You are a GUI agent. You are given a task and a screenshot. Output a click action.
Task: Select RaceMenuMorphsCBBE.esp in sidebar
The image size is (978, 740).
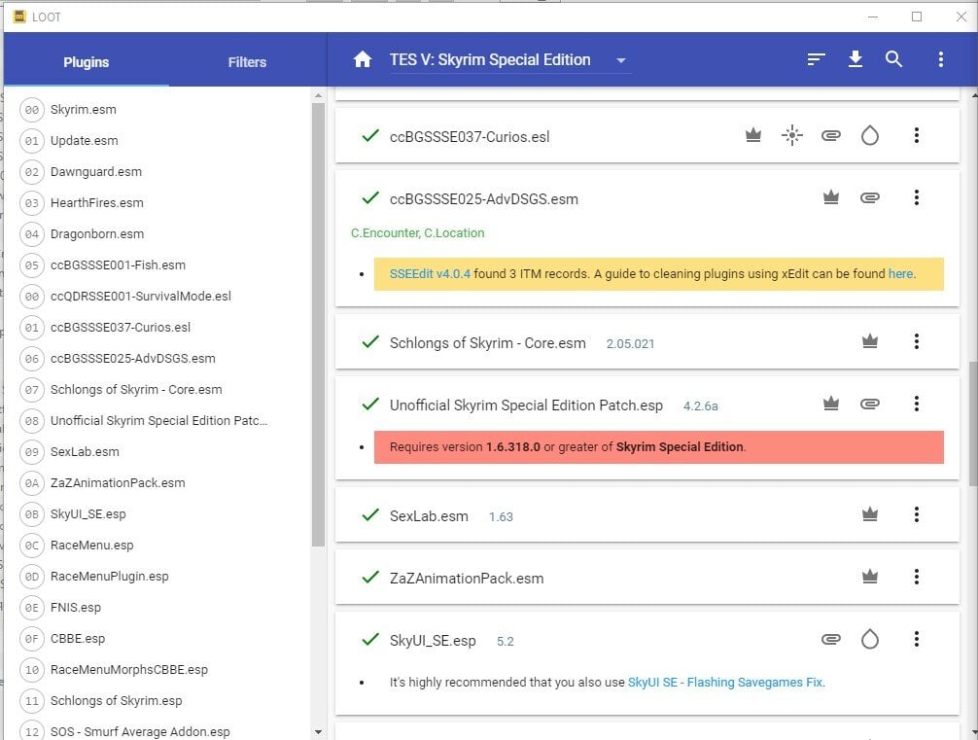pyautogui.click(x=129, y=669)
